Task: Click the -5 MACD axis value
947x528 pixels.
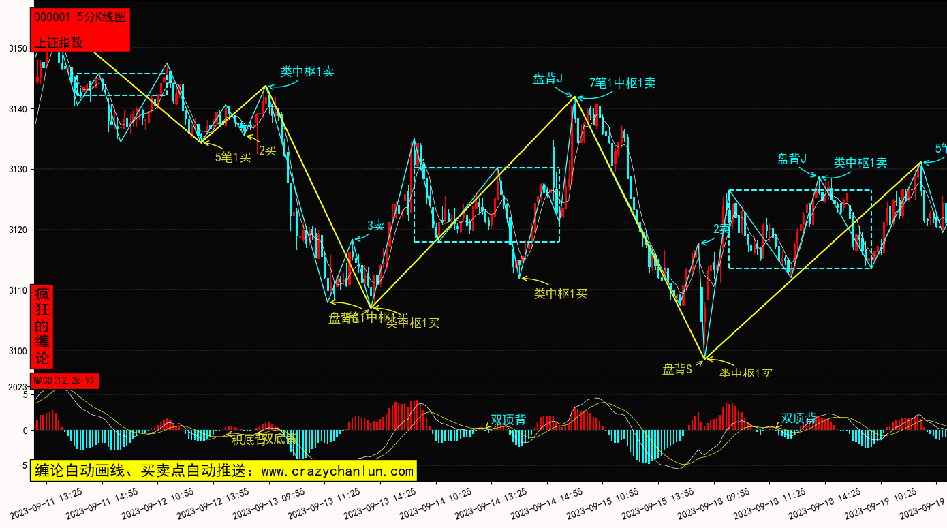Action: coord(23,465)
